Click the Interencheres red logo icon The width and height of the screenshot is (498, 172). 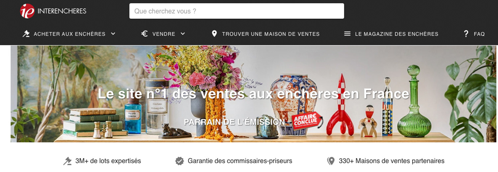coord(27,11)
